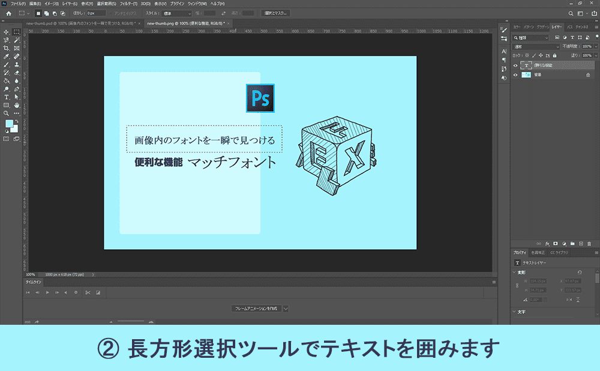Select the Move tool
The width and height of the screenshot is (600, 371).
click(x=5, y=33)
